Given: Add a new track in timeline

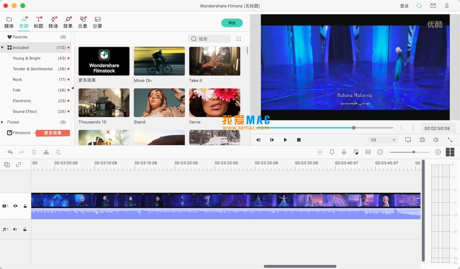Looking at the screenshot, I should 7,164.
